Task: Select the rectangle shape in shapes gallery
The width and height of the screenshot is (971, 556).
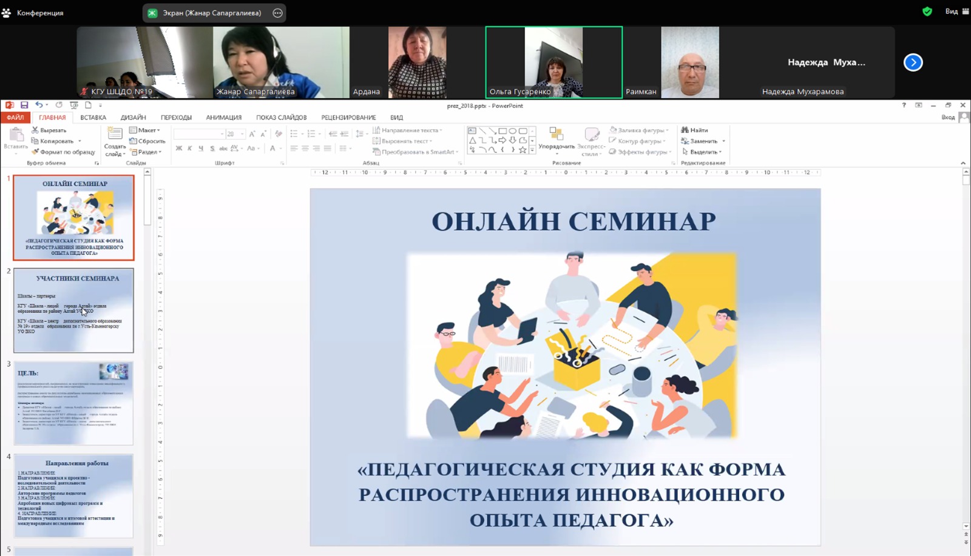Action: (x=502, y=131)
